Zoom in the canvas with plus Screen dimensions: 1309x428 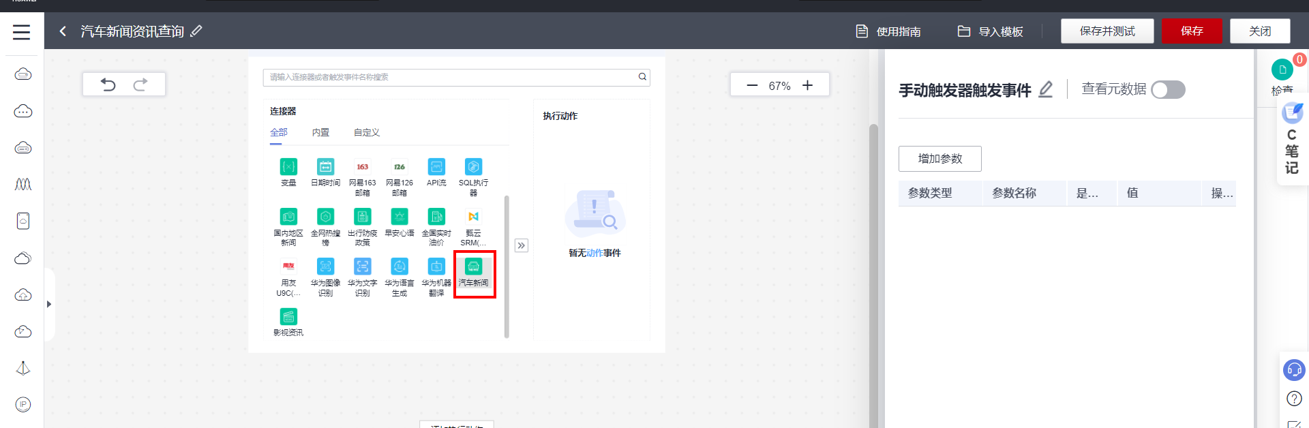808,85
